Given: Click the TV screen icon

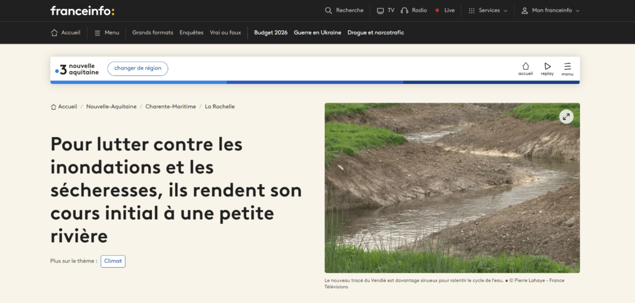Looking at the screenshot, I should 380,11.
